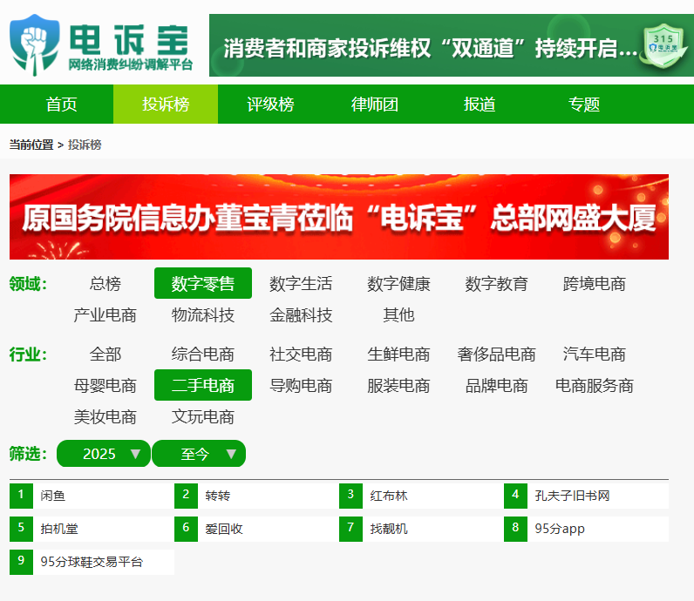694x601 pixels.
Task: Select 金融科技 domain filter
Action: [301, 315]
